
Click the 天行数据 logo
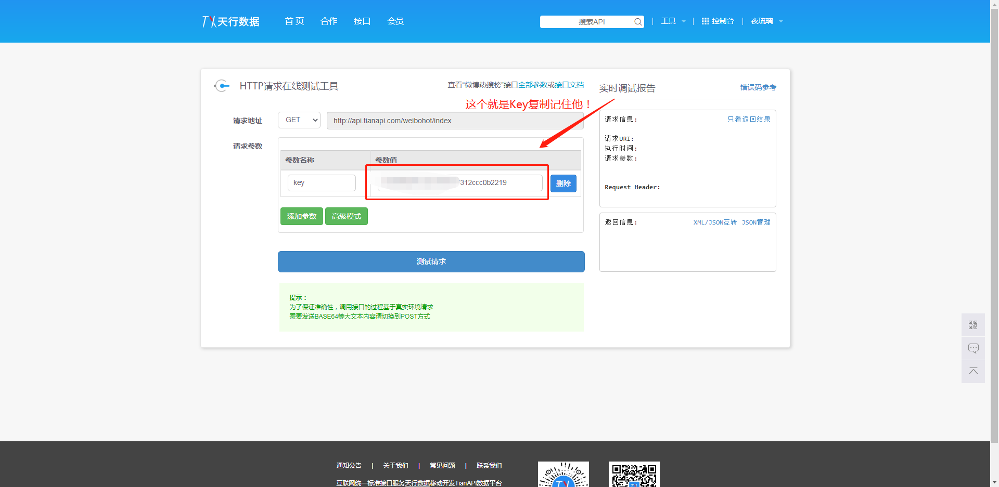click(230, 21)
